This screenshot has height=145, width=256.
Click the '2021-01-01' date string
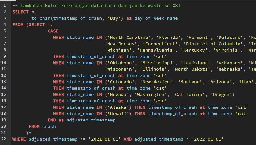click(x=105, y=139)
